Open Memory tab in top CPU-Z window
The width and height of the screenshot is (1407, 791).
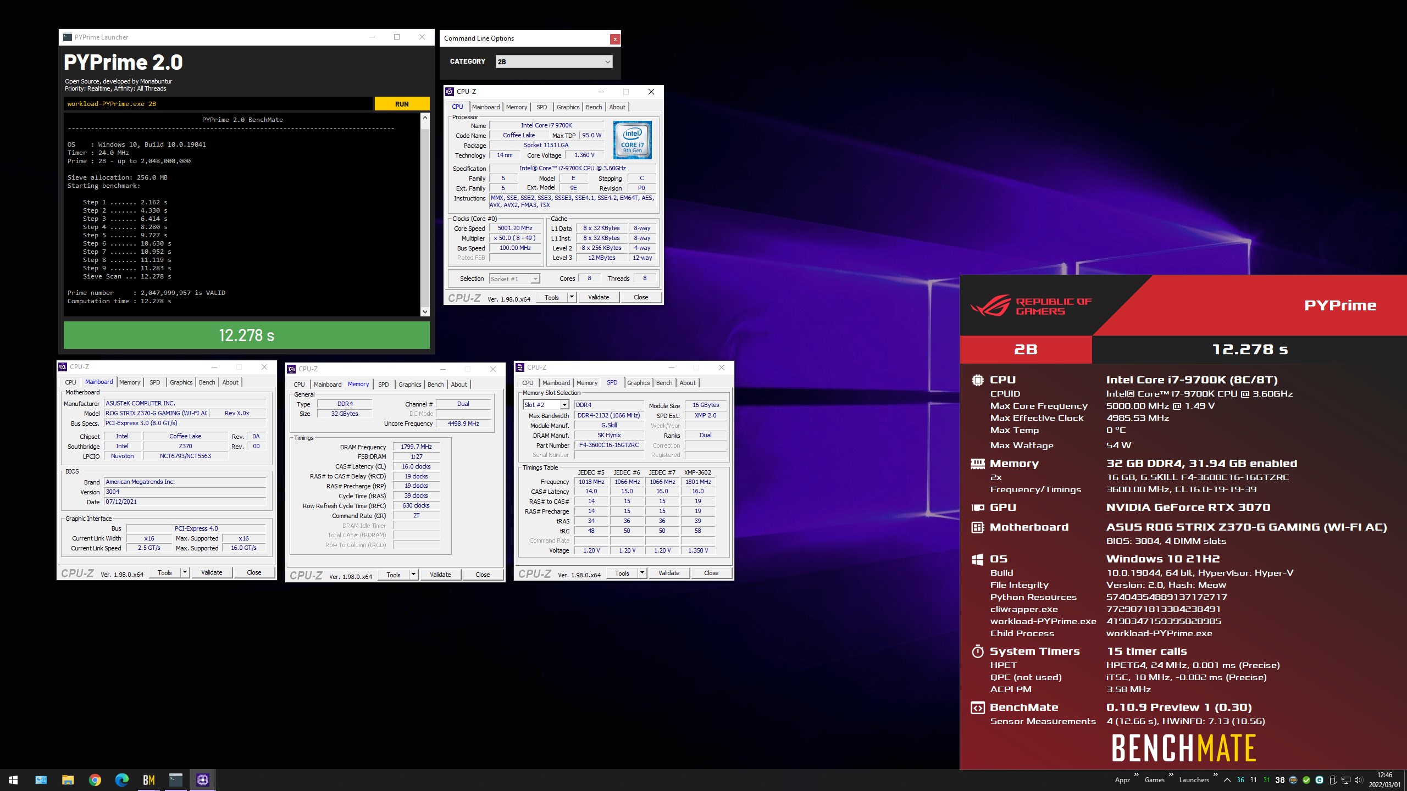pos(517,107)
